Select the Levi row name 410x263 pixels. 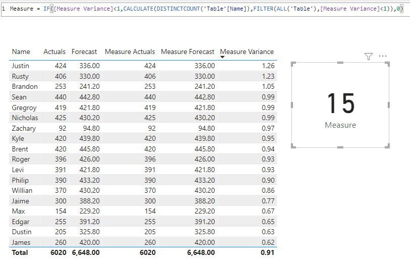pyautogui.click(x=18, y=170)
